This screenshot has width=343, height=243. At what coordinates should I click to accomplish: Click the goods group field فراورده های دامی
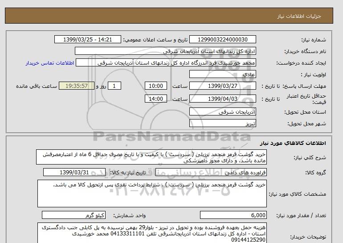tap(211, 172)
